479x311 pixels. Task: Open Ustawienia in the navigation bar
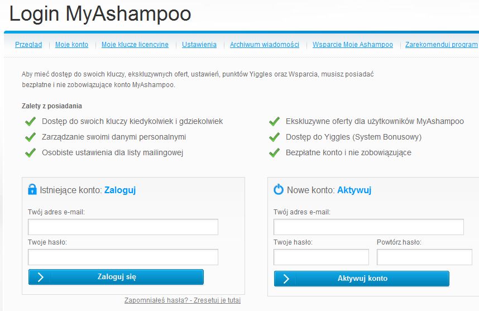[x=199, y=45]
